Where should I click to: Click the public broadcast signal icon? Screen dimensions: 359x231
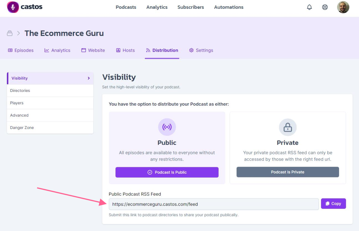tap(167, 127)
